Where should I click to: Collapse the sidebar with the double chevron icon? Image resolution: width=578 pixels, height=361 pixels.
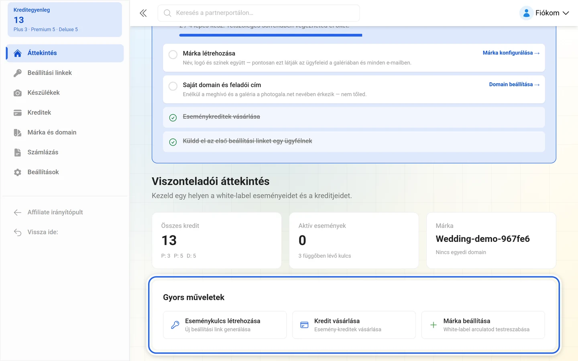pyautogui.click(x=143, y=13)
